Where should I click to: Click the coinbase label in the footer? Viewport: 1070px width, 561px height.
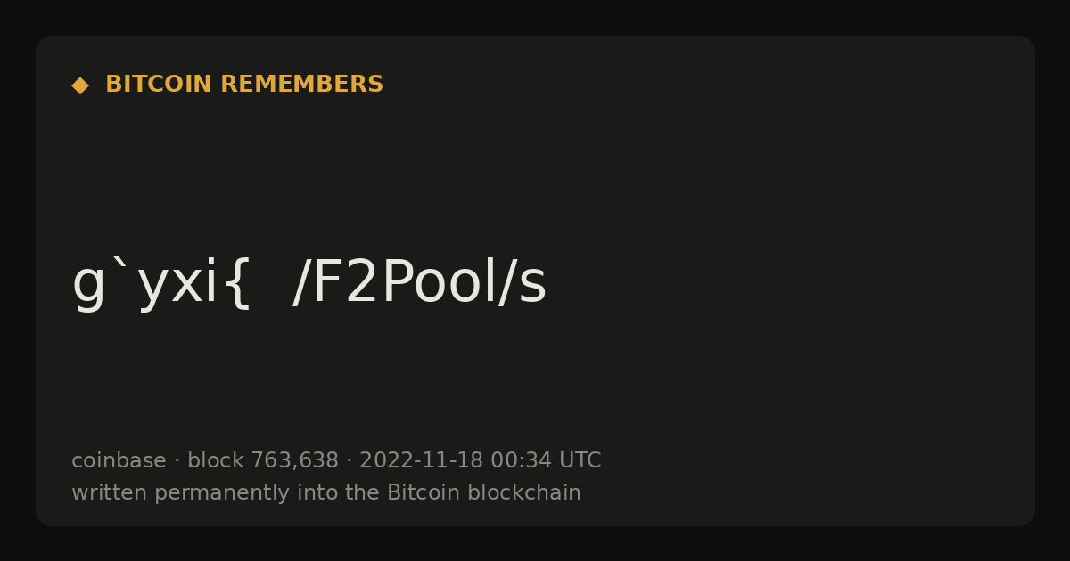tap(119, 460)
